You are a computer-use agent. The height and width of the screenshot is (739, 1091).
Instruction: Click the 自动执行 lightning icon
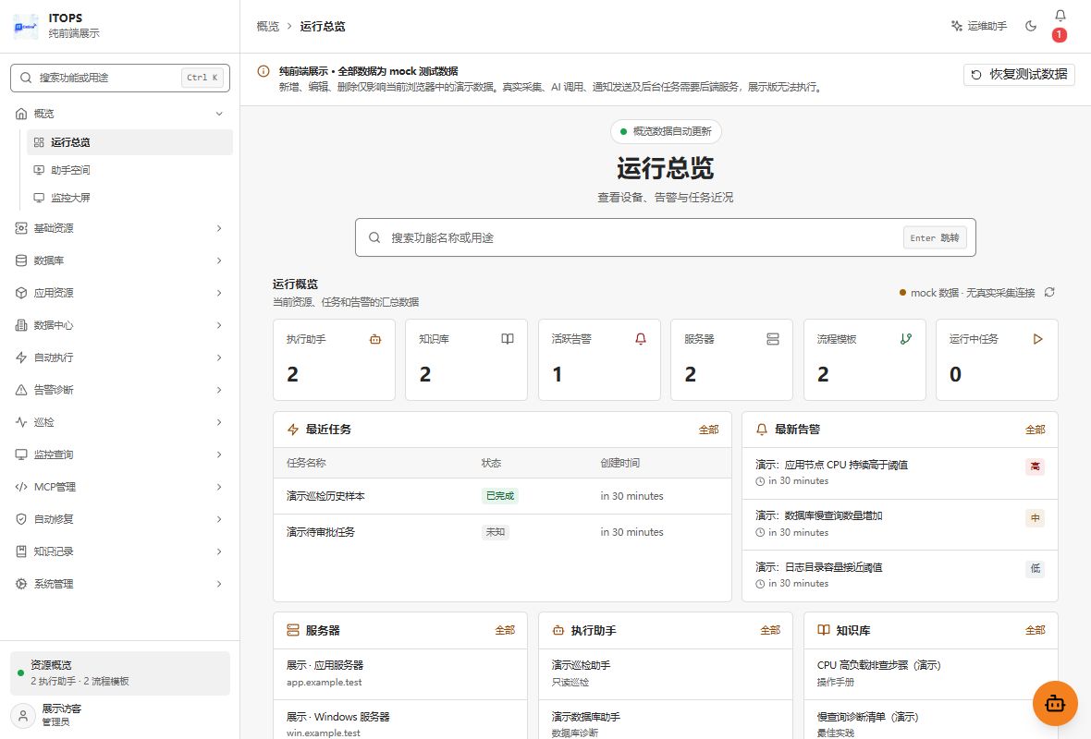21,357
